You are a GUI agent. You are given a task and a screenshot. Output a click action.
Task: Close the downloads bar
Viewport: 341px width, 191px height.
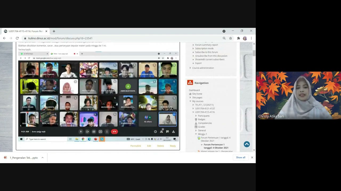(x=252, y=158)
